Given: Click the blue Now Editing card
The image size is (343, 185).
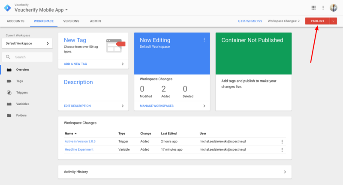Looking at the screenshot, I should [x=172, y=54].
